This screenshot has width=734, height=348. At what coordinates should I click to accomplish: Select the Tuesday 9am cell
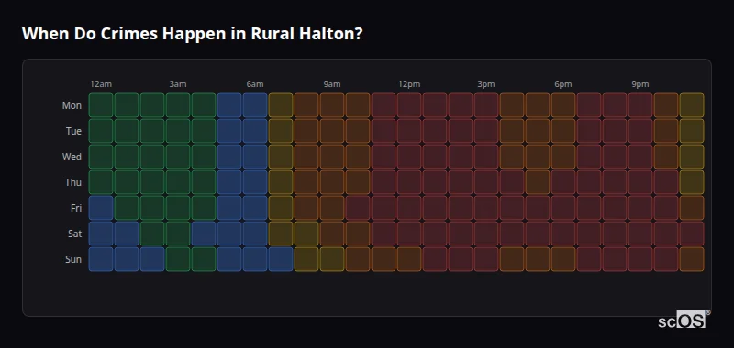(x=332, y=131)
